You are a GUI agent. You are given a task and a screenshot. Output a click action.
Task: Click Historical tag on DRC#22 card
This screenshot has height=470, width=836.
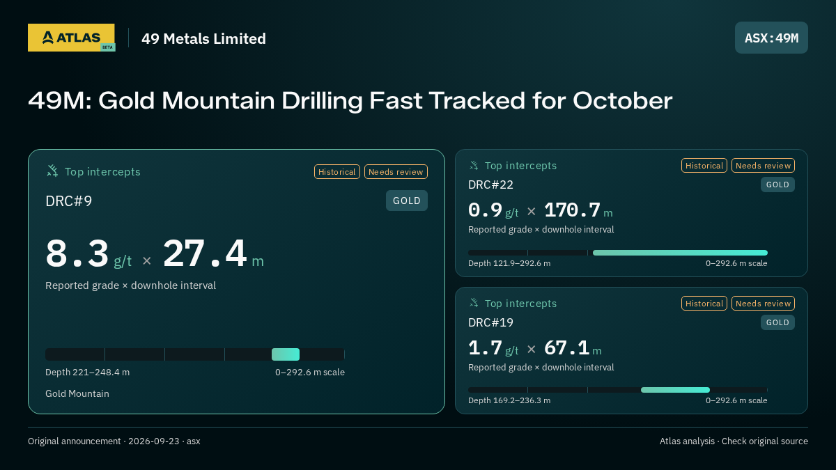pyautogui.click(x=704, y=166)
